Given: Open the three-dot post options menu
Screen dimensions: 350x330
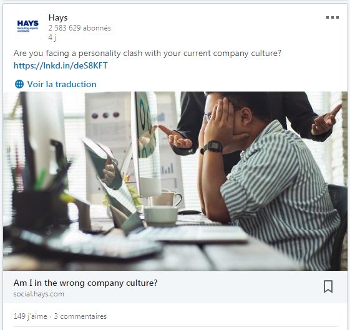Looking at the screenshot, I should 333,17.
